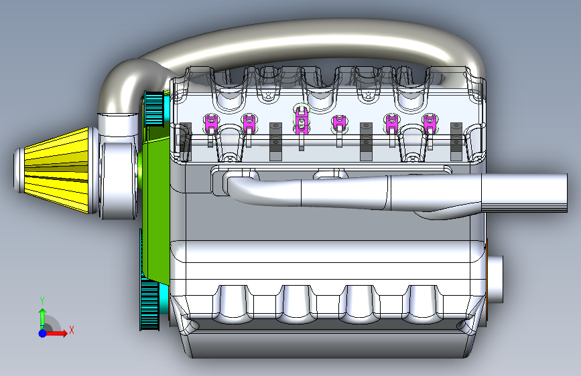The height and width of the screenshot is (376, 581).
Task: Select the transparent valve cover
Action: [328, 114]
